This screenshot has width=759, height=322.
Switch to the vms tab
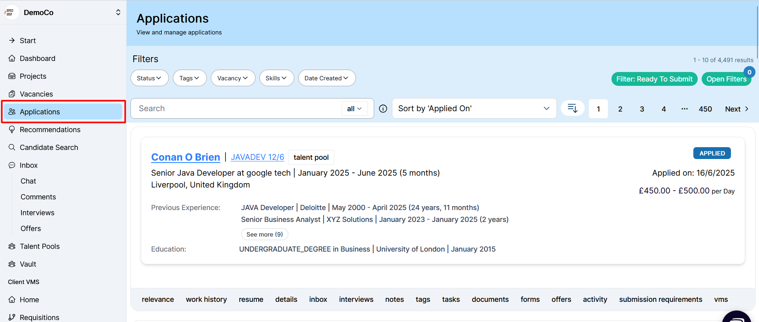click(x=721, y=299)
